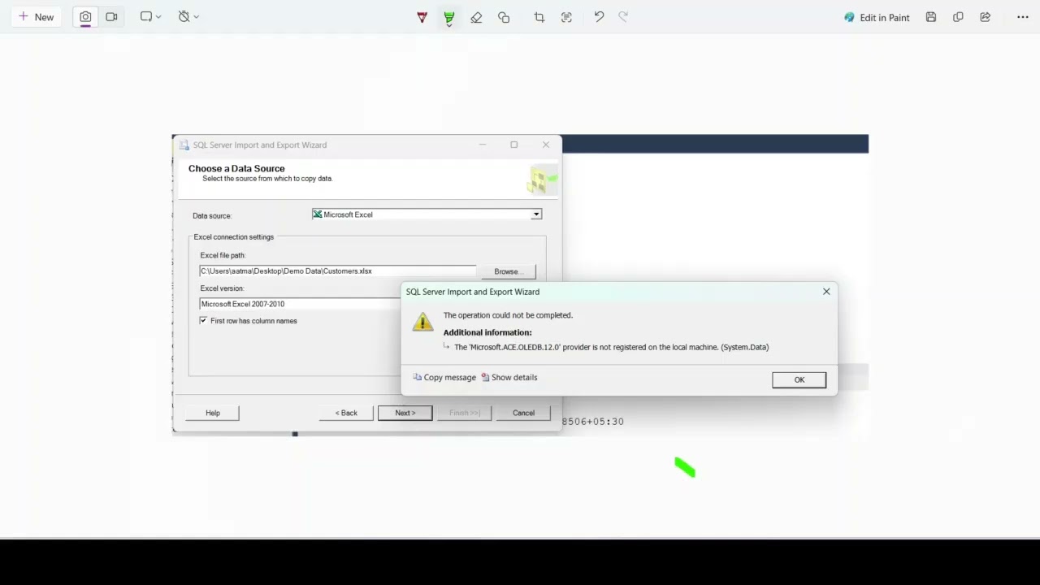
Task: Click the 'Additional information:' label
Action: [487, 332]
